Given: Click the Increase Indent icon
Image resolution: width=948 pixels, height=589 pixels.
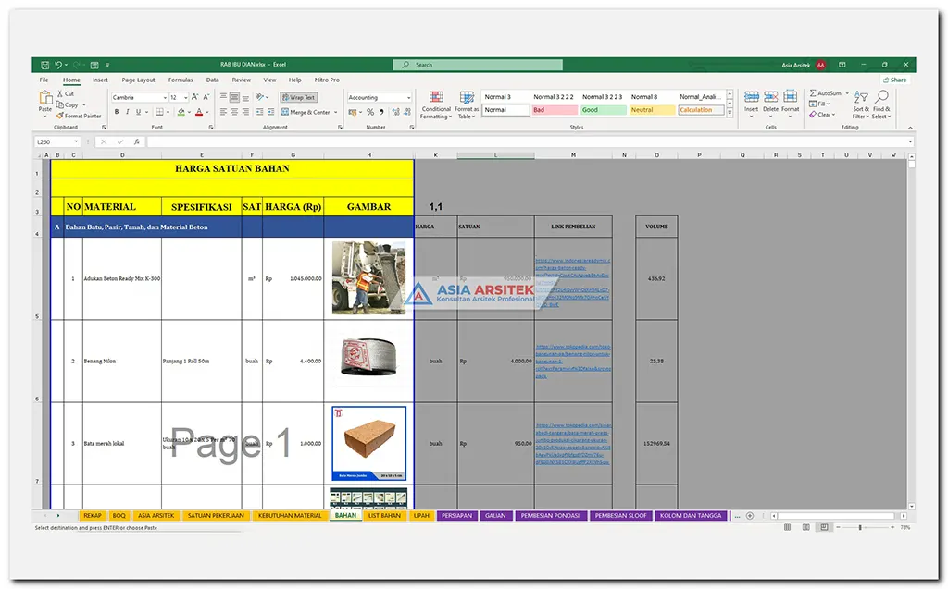Looking at the screenshot, I should point(271,113).
